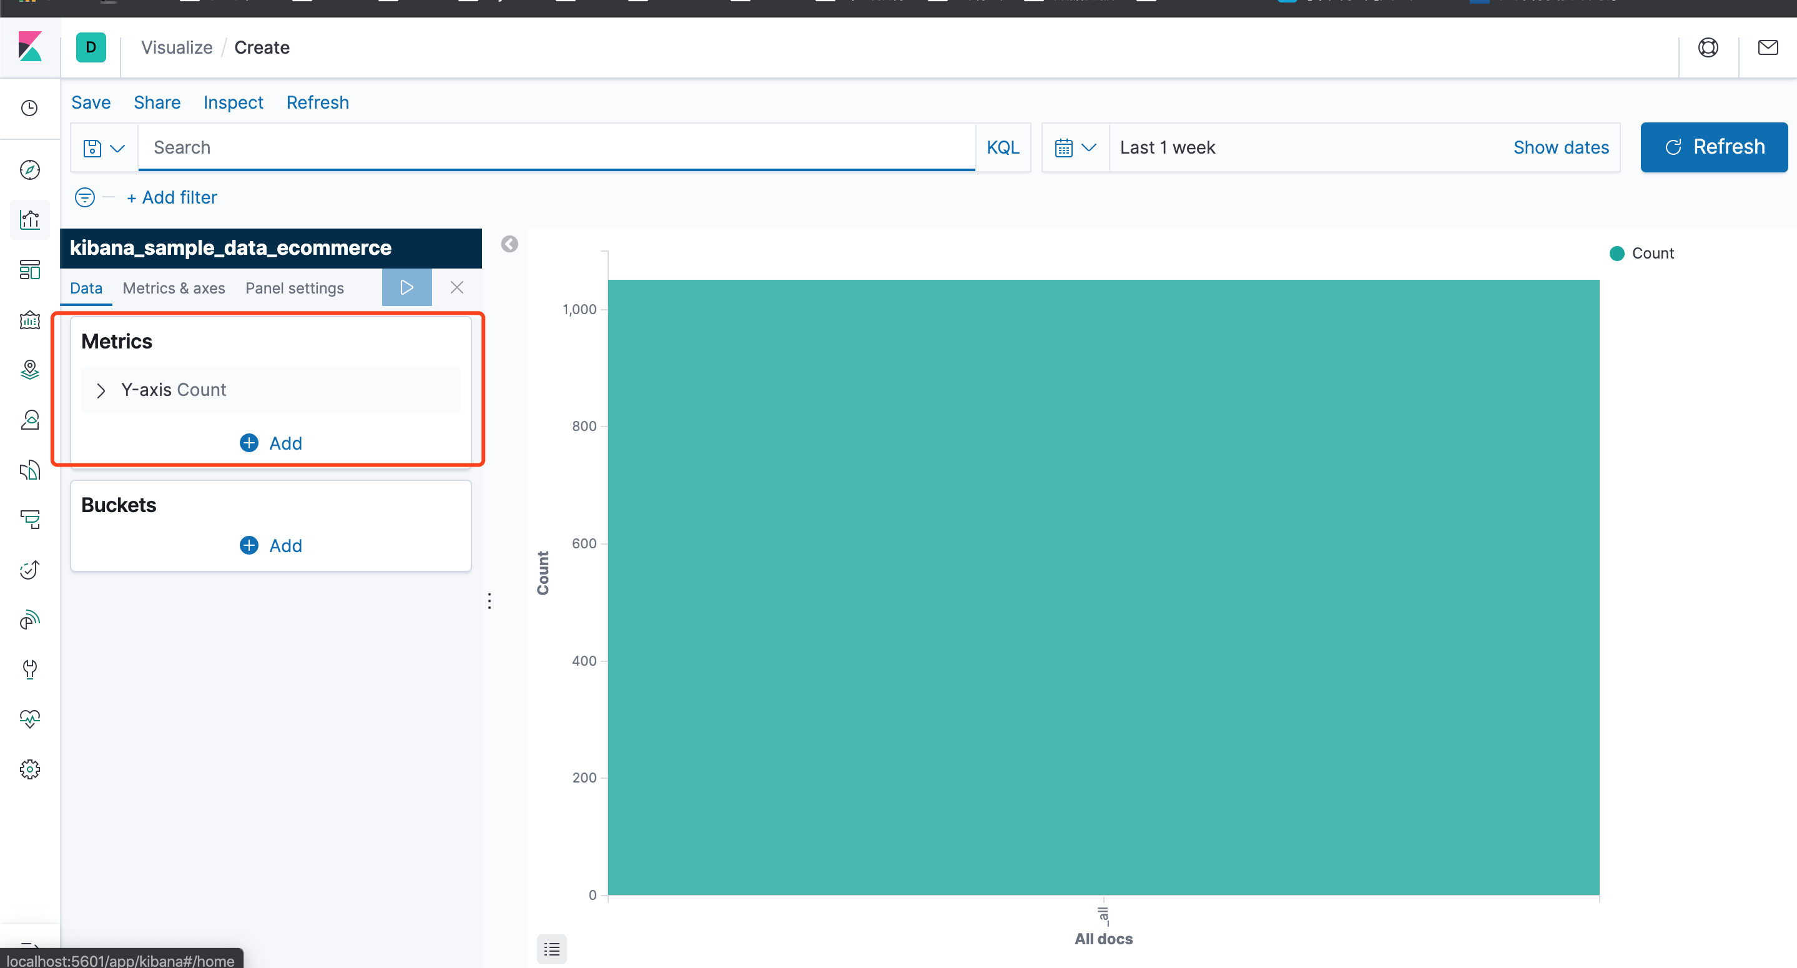Click the Count legend color dot
Image resolution: width=1797 pixels, height=968 pixels.
point(1617,254)
